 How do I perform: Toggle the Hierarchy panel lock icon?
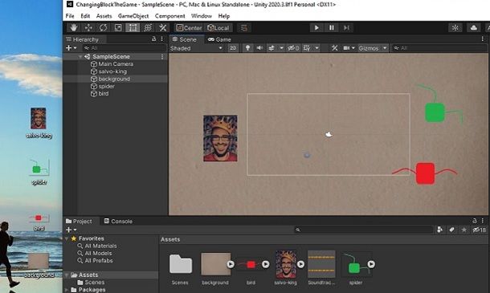(153, 39)
